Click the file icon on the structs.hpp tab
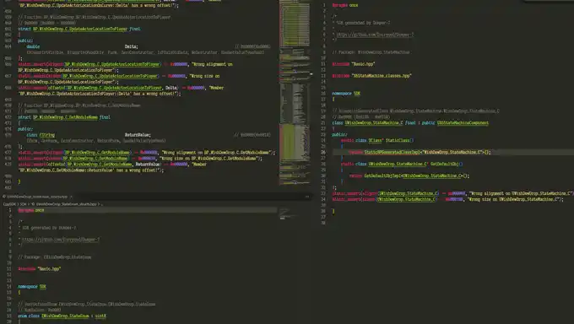The image size is (574, 324). pos(4,197)
